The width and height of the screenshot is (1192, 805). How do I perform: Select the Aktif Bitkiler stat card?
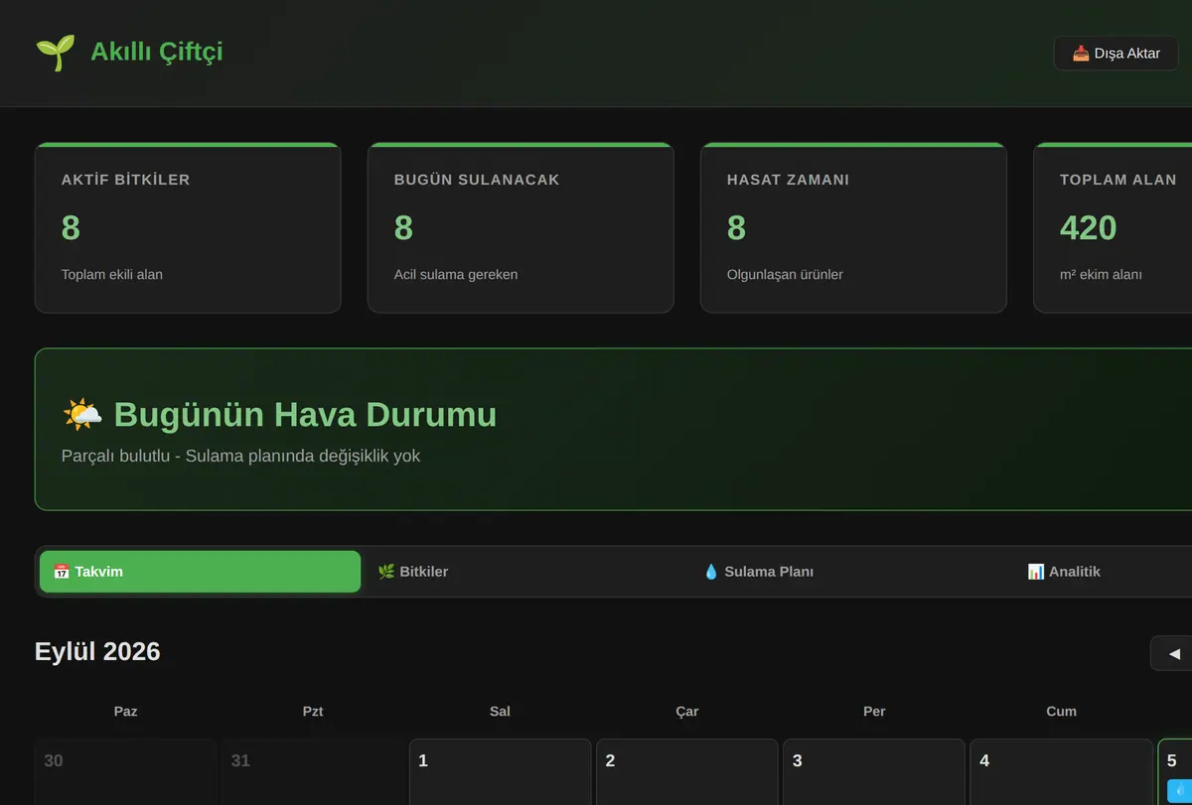coord(188,227)
